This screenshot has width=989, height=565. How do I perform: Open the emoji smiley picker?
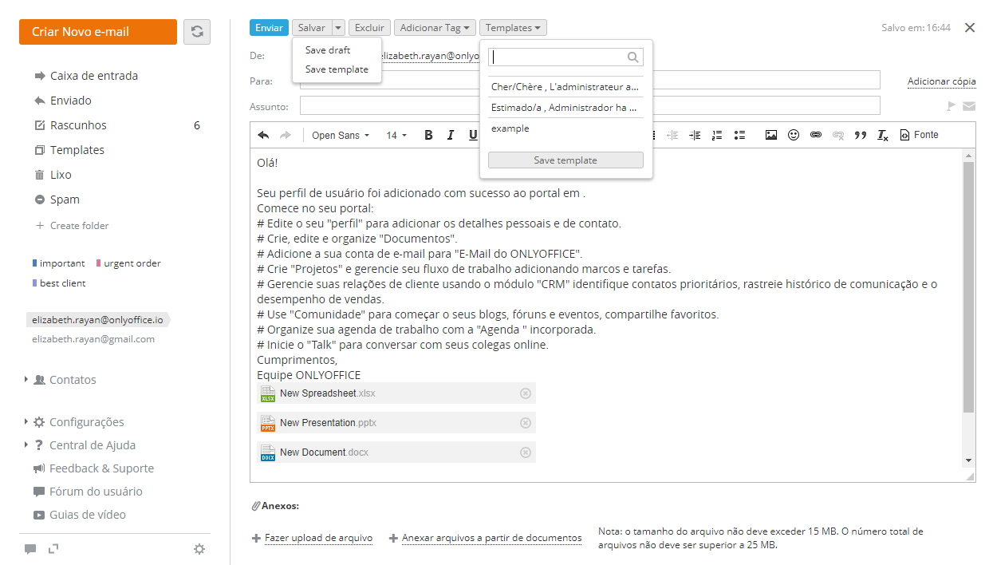pyautogui.click(x=793, y=135)
